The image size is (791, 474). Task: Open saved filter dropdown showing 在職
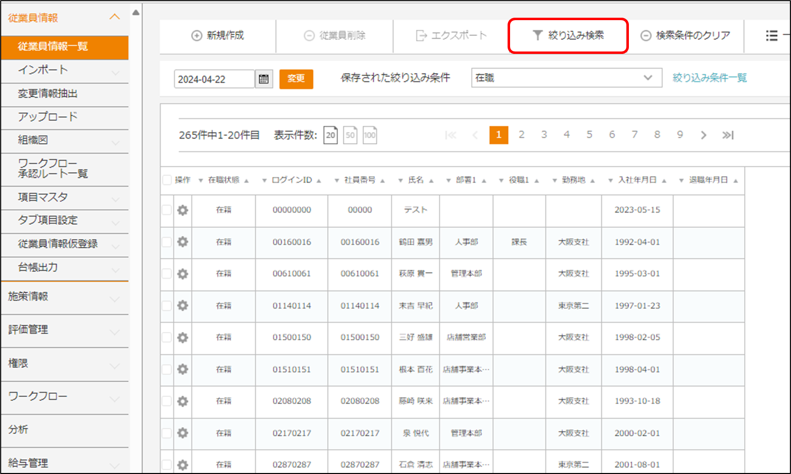click(566, 78)
